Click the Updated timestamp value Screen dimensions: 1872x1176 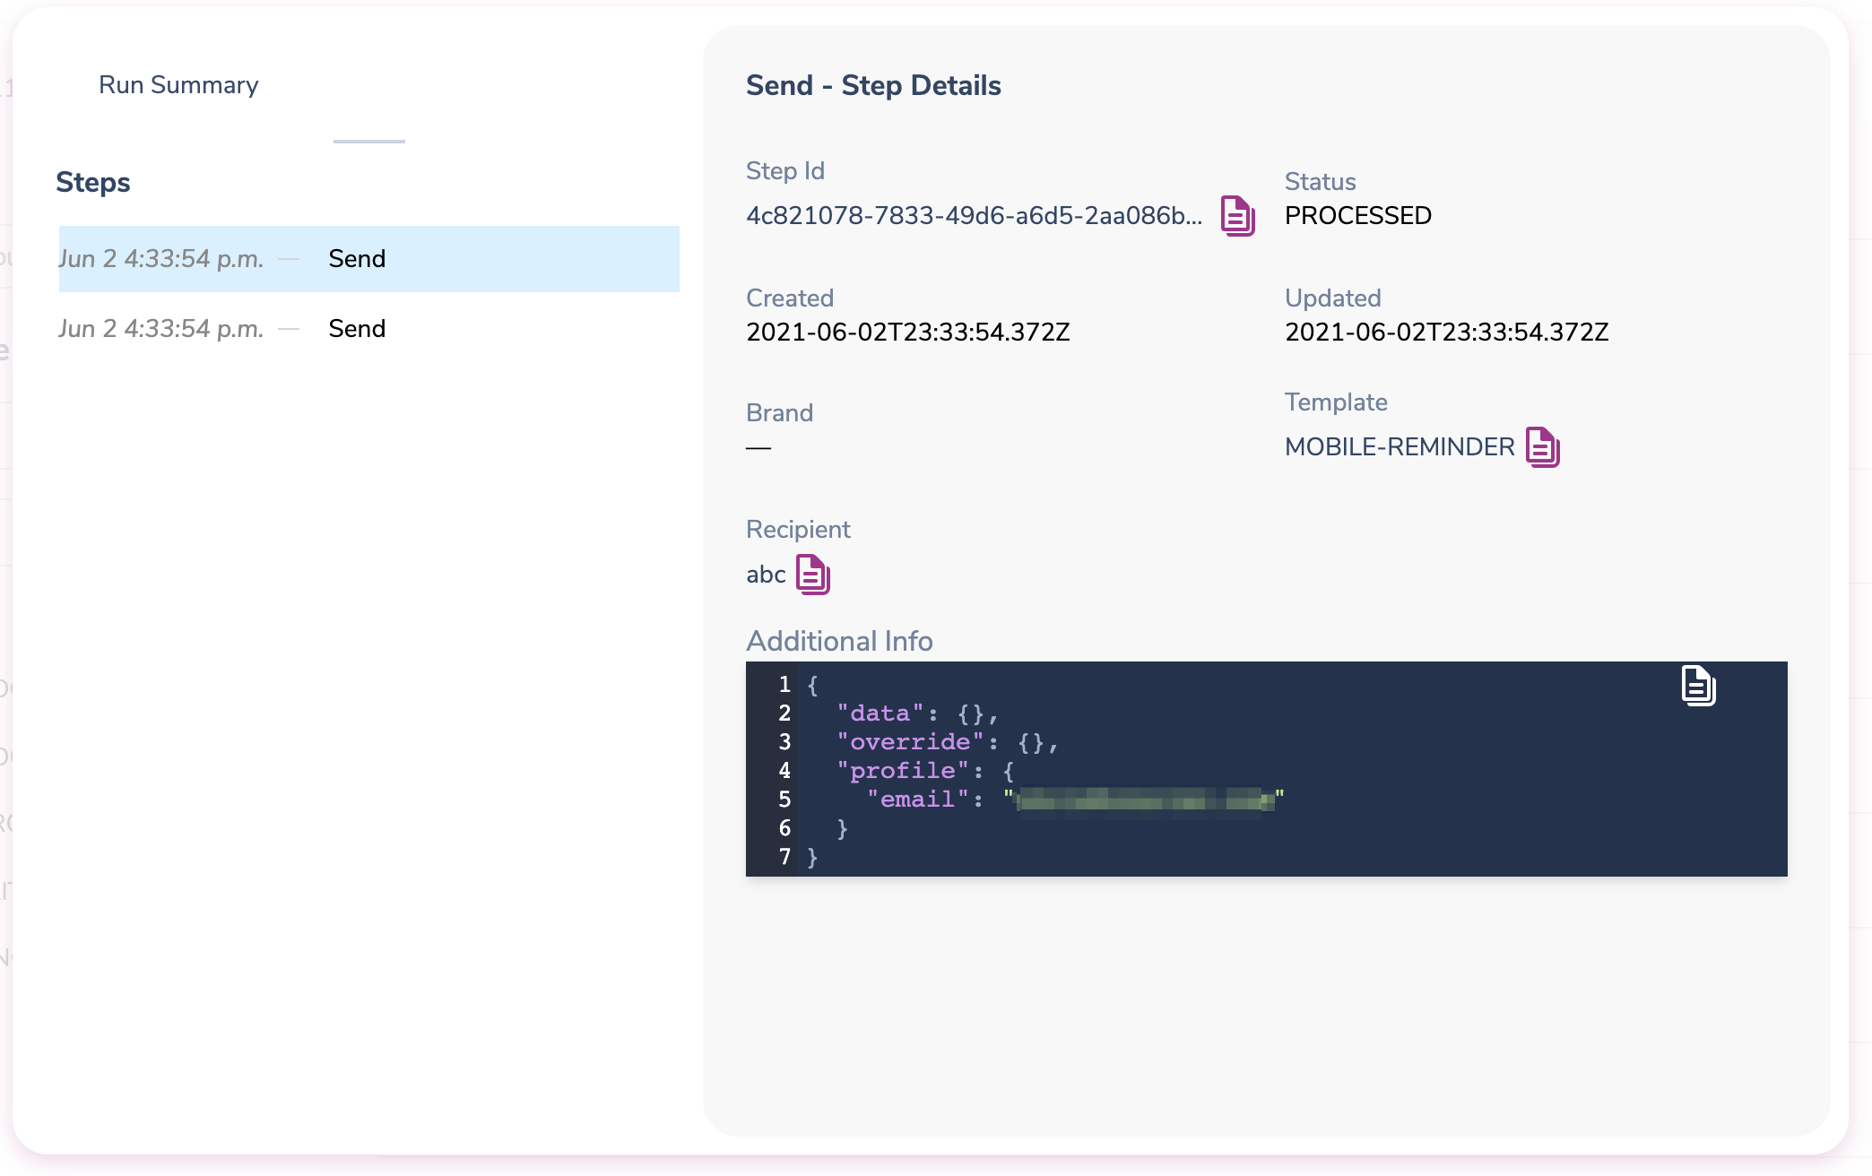(x=1446, y=333)
